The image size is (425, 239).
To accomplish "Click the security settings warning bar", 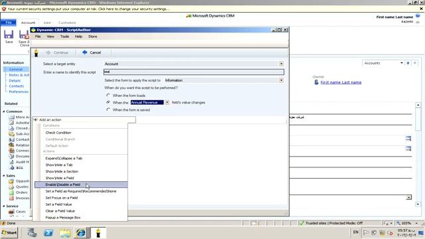I will [x=212, y=9].
